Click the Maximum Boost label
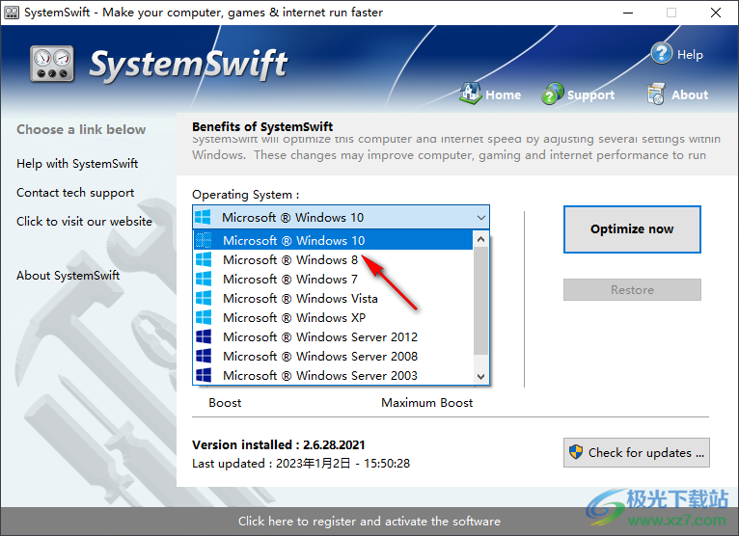The width and height of the screenshot is (739, 536). click(427, 403)
